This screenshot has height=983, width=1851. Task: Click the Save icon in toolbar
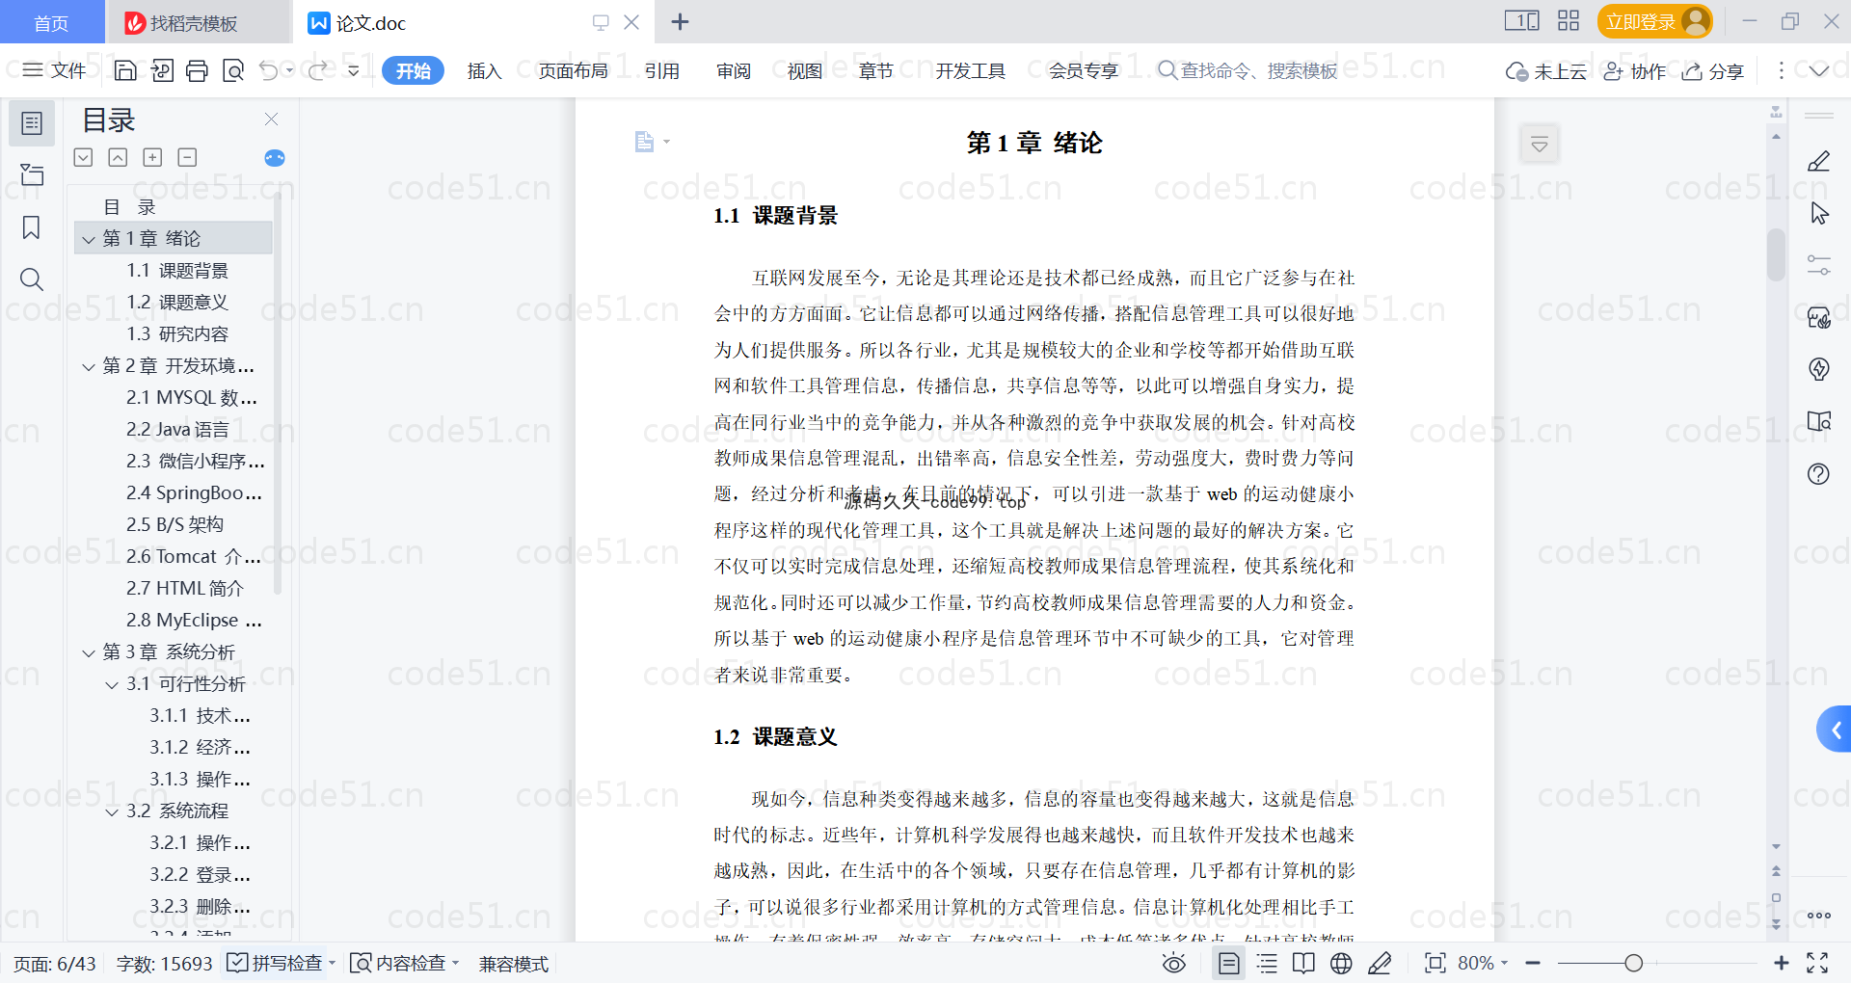[x=125, y=70]
